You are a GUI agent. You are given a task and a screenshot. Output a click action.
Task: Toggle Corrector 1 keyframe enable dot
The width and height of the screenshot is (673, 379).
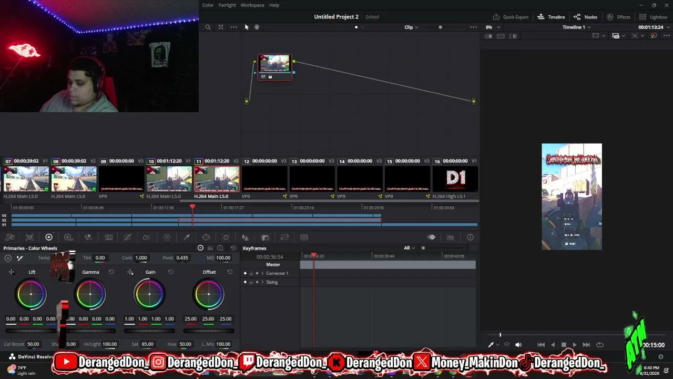[x=245, y=273]
